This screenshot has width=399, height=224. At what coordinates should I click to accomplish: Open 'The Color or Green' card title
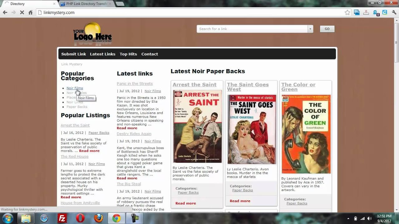pyautogui.click(x=298, y=87)
